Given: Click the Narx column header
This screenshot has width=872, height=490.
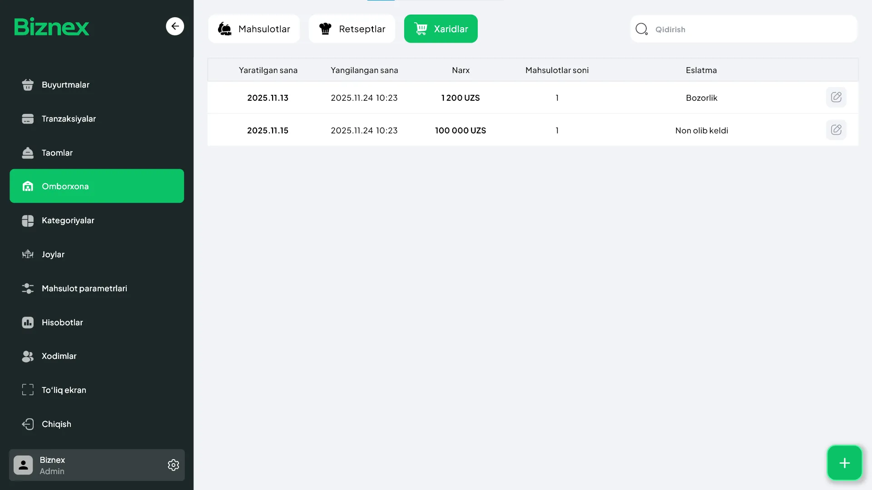Looking at the screenshot, I should (461, 70).
